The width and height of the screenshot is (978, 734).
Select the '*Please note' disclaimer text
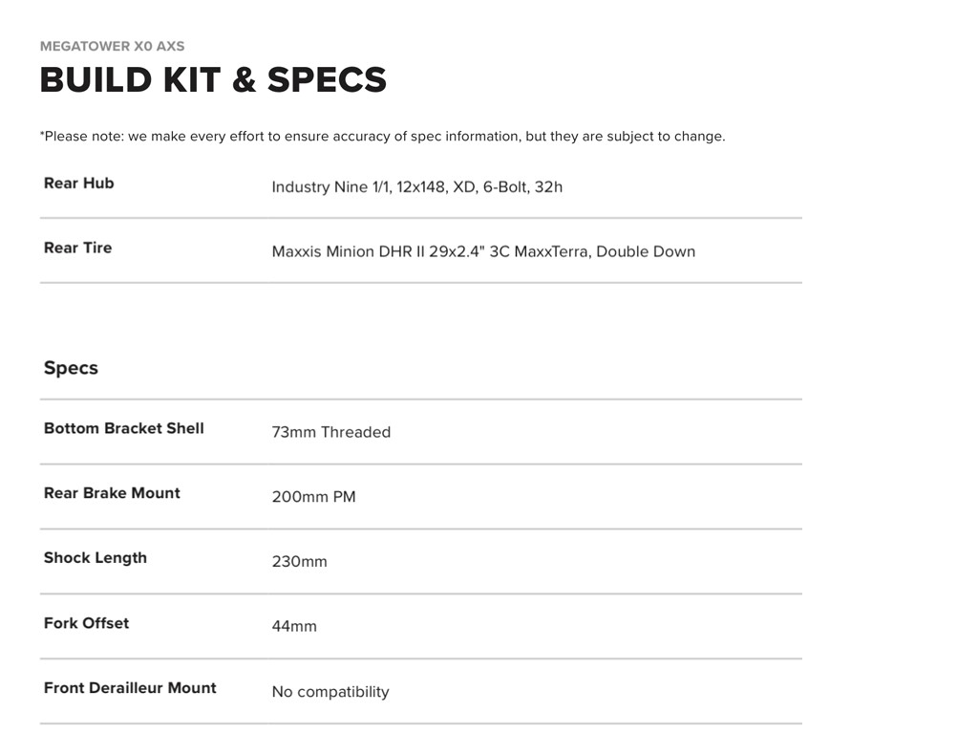click(382, 136)
